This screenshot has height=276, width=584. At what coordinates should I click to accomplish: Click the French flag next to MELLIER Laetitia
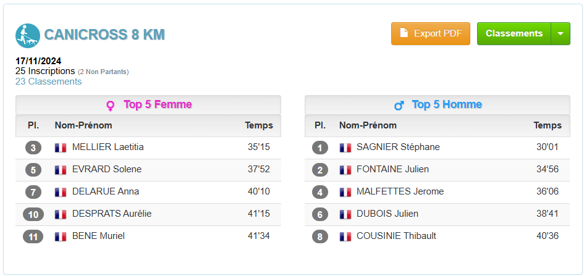coord(61,148)
